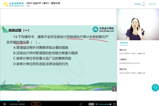This screenshot has height=106, width=159.
Task: Click the 课程大纲 course name entry
Action: tap(132, 73)
